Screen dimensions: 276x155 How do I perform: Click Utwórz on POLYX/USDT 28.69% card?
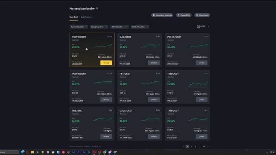[x=106, y=99]
